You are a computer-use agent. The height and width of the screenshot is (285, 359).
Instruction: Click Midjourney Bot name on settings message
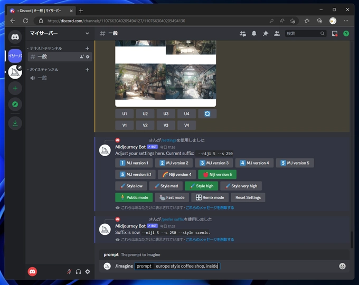(x=130, y=147)
